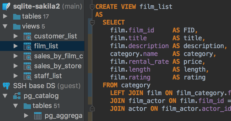Select the film_list view row
The image size is (231, 121).
42,46
